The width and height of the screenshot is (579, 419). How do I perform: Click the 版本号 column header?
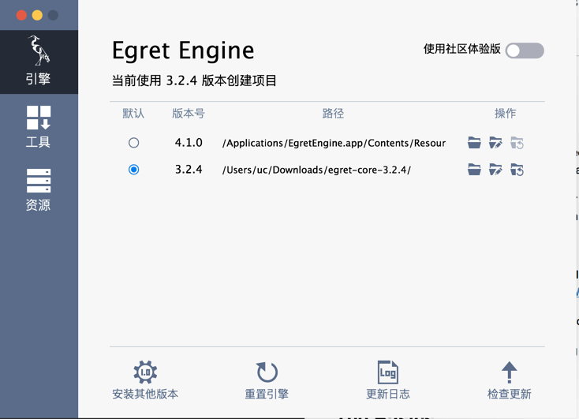pos(189,114)
